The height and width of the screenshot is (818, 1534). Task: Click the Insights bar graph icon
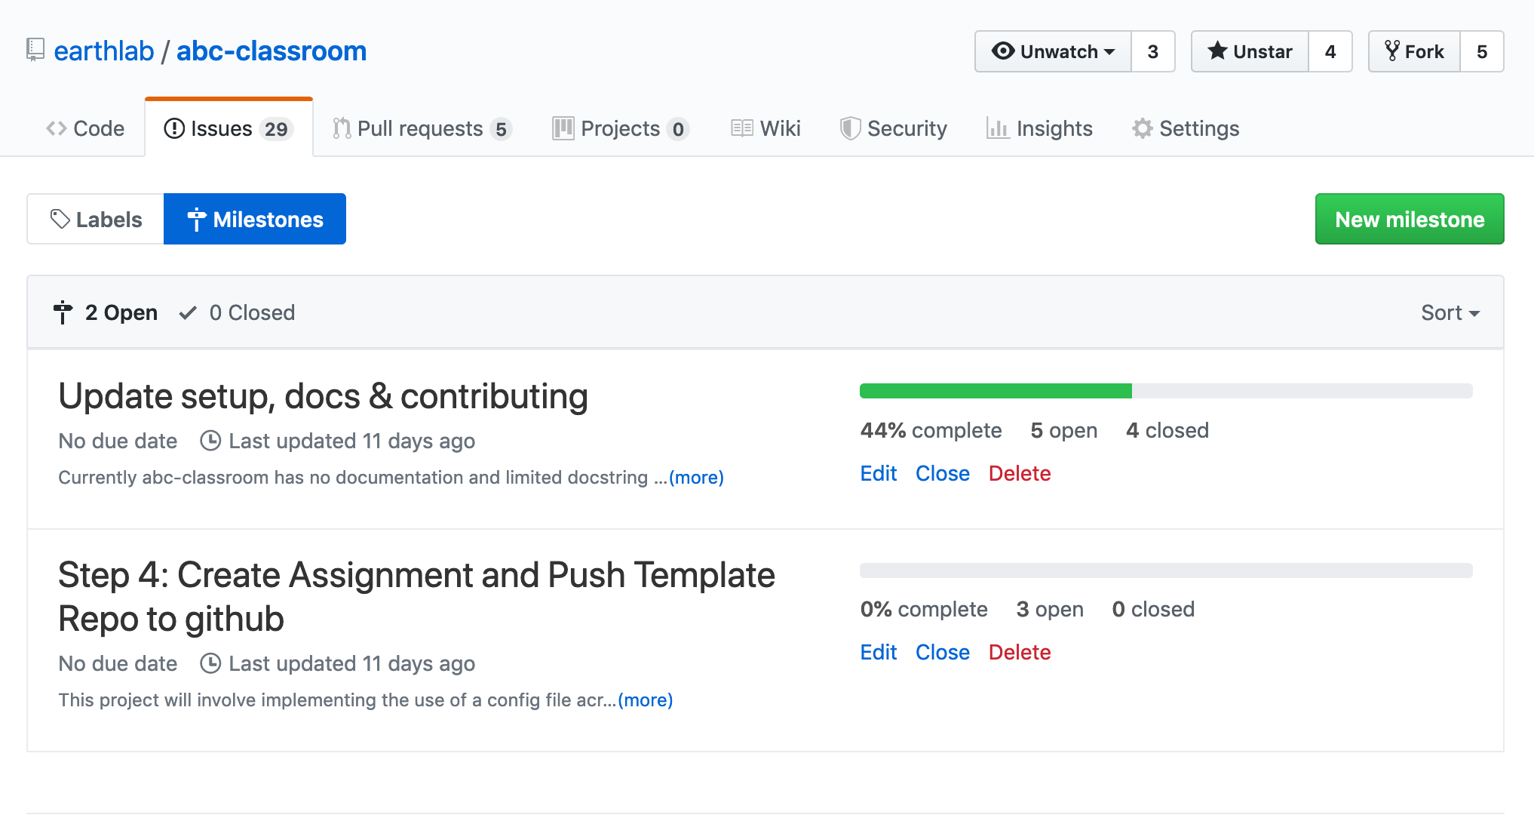998,129
